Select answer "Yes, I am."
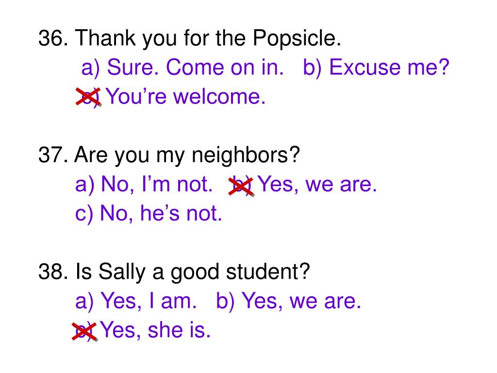This screenshot has width=497, height=373. point(136,301)
